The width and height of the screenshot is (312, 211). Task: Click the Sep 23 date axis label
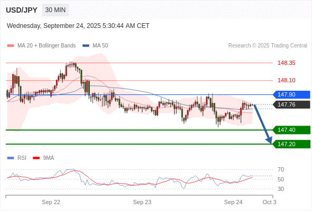point(142,202)
